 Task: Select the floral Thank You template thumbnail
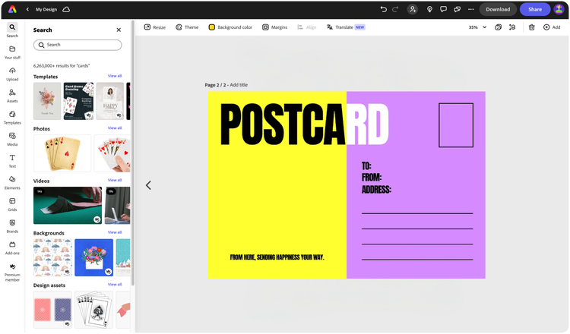(x=47, y=101)
